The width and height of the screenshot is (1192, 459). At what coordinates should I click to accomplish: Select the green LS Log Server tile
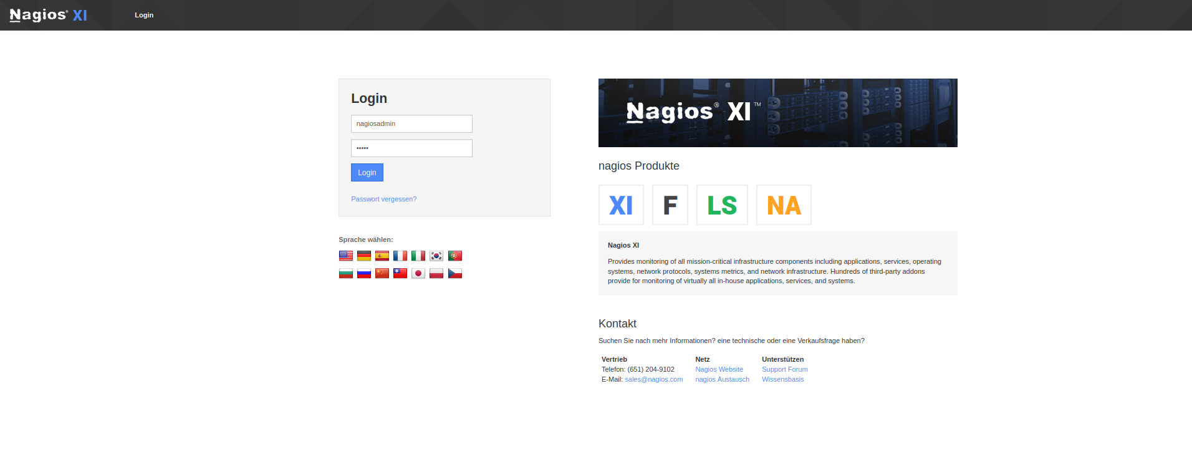pos(722,205)
